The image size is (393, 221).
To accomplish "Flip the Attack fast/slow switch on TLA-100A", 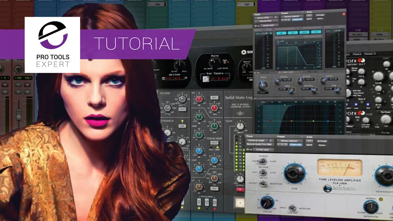I will click(263, 161).
